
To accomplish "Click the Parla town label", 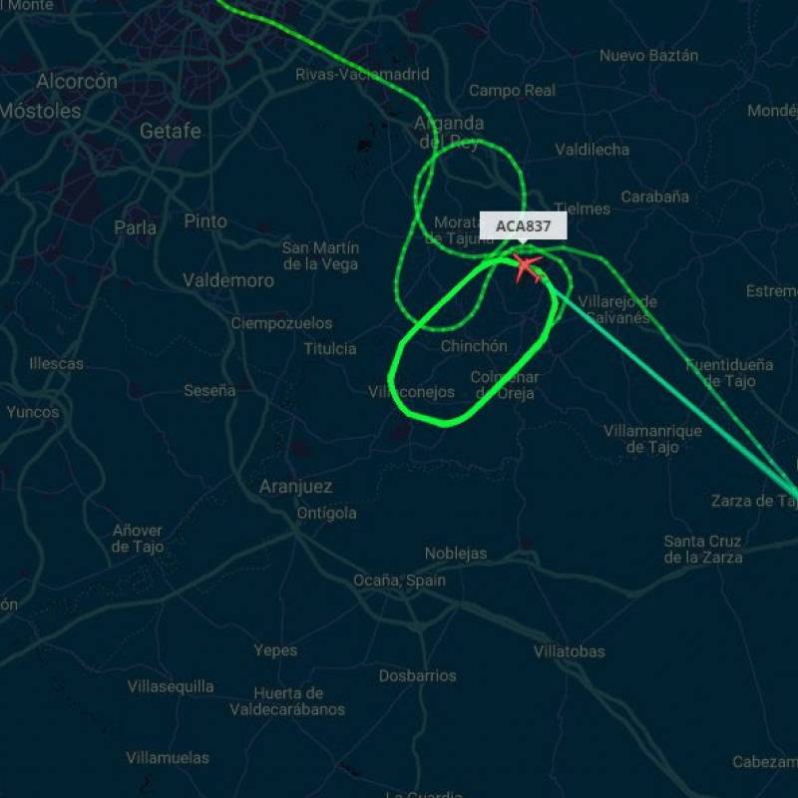I will [136, 227].
